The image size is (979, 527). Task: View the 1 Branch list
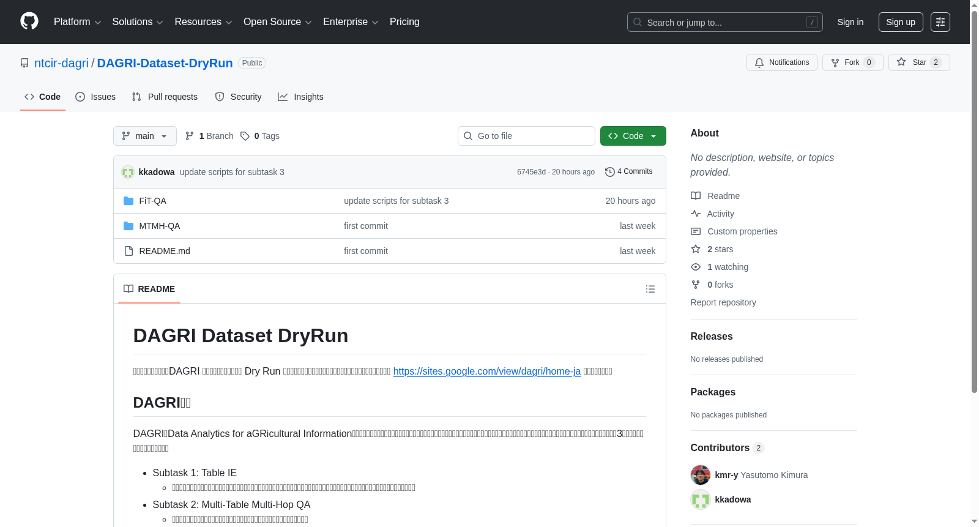click(x=209, y=136)
